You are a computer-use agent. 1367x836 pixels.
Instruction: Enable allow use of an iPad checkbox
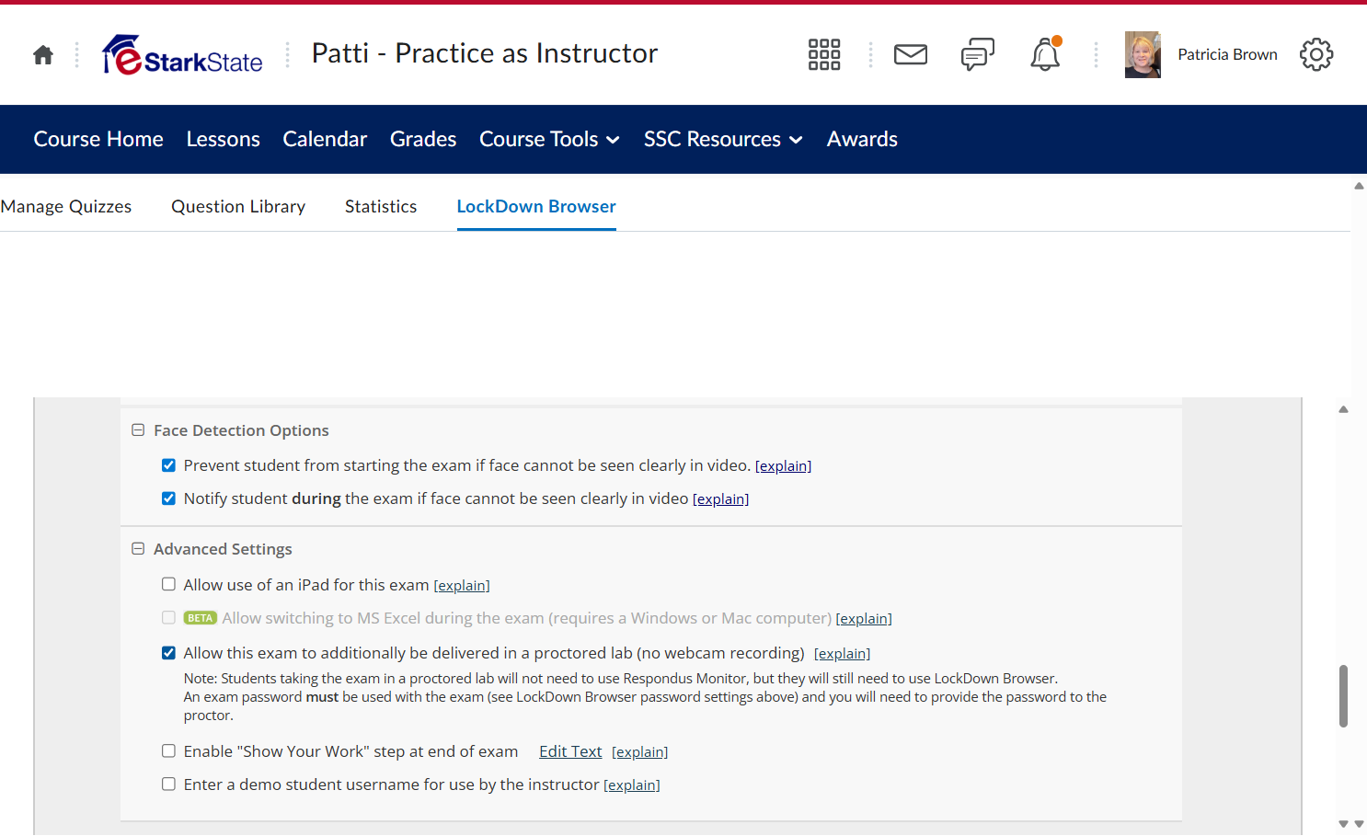point(168,584)
